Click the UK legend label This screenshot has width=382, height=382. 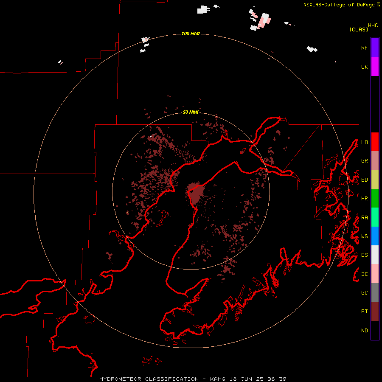coord(364,67)
